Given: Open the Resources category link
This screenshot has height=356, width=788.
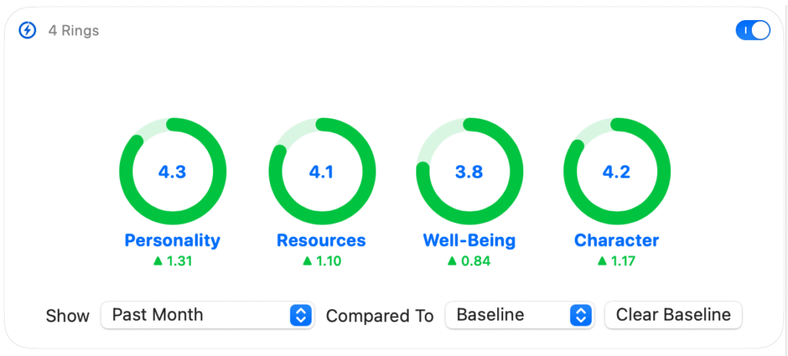Looking at the screenshot, I should tap(322, 241).
